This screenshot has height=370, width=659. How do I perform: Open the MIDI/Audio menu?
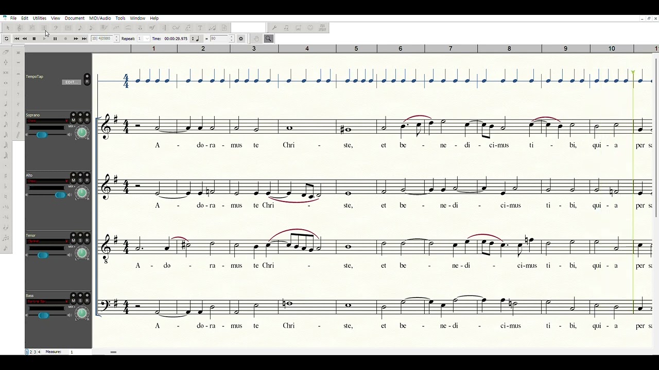click(x=100, y=18)
